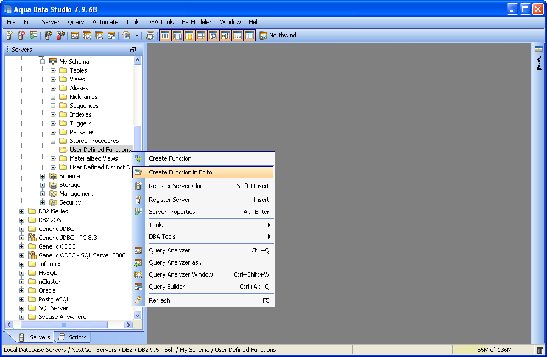Expand the Materialized Views folder
The width and height of the screenshot is (547, 357).
pyautogui.click(x=53, y=158)
